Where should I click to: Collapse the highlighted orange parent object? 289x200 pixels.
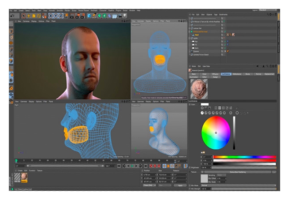[x=189, y=32]
